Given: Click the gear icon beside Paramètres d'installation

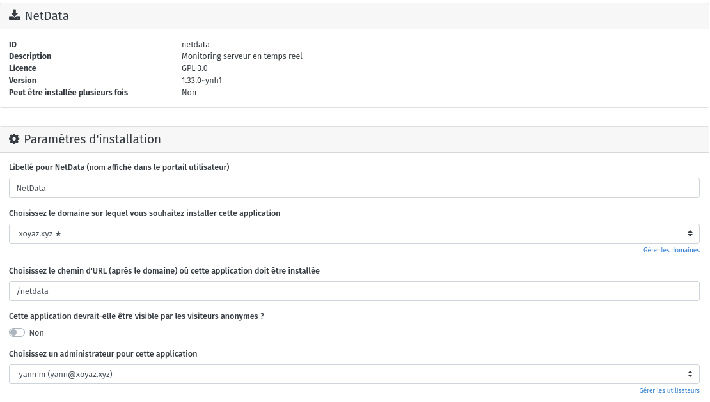Looking at the screenshot, I should pyautogui.click(x=14, y=139).
